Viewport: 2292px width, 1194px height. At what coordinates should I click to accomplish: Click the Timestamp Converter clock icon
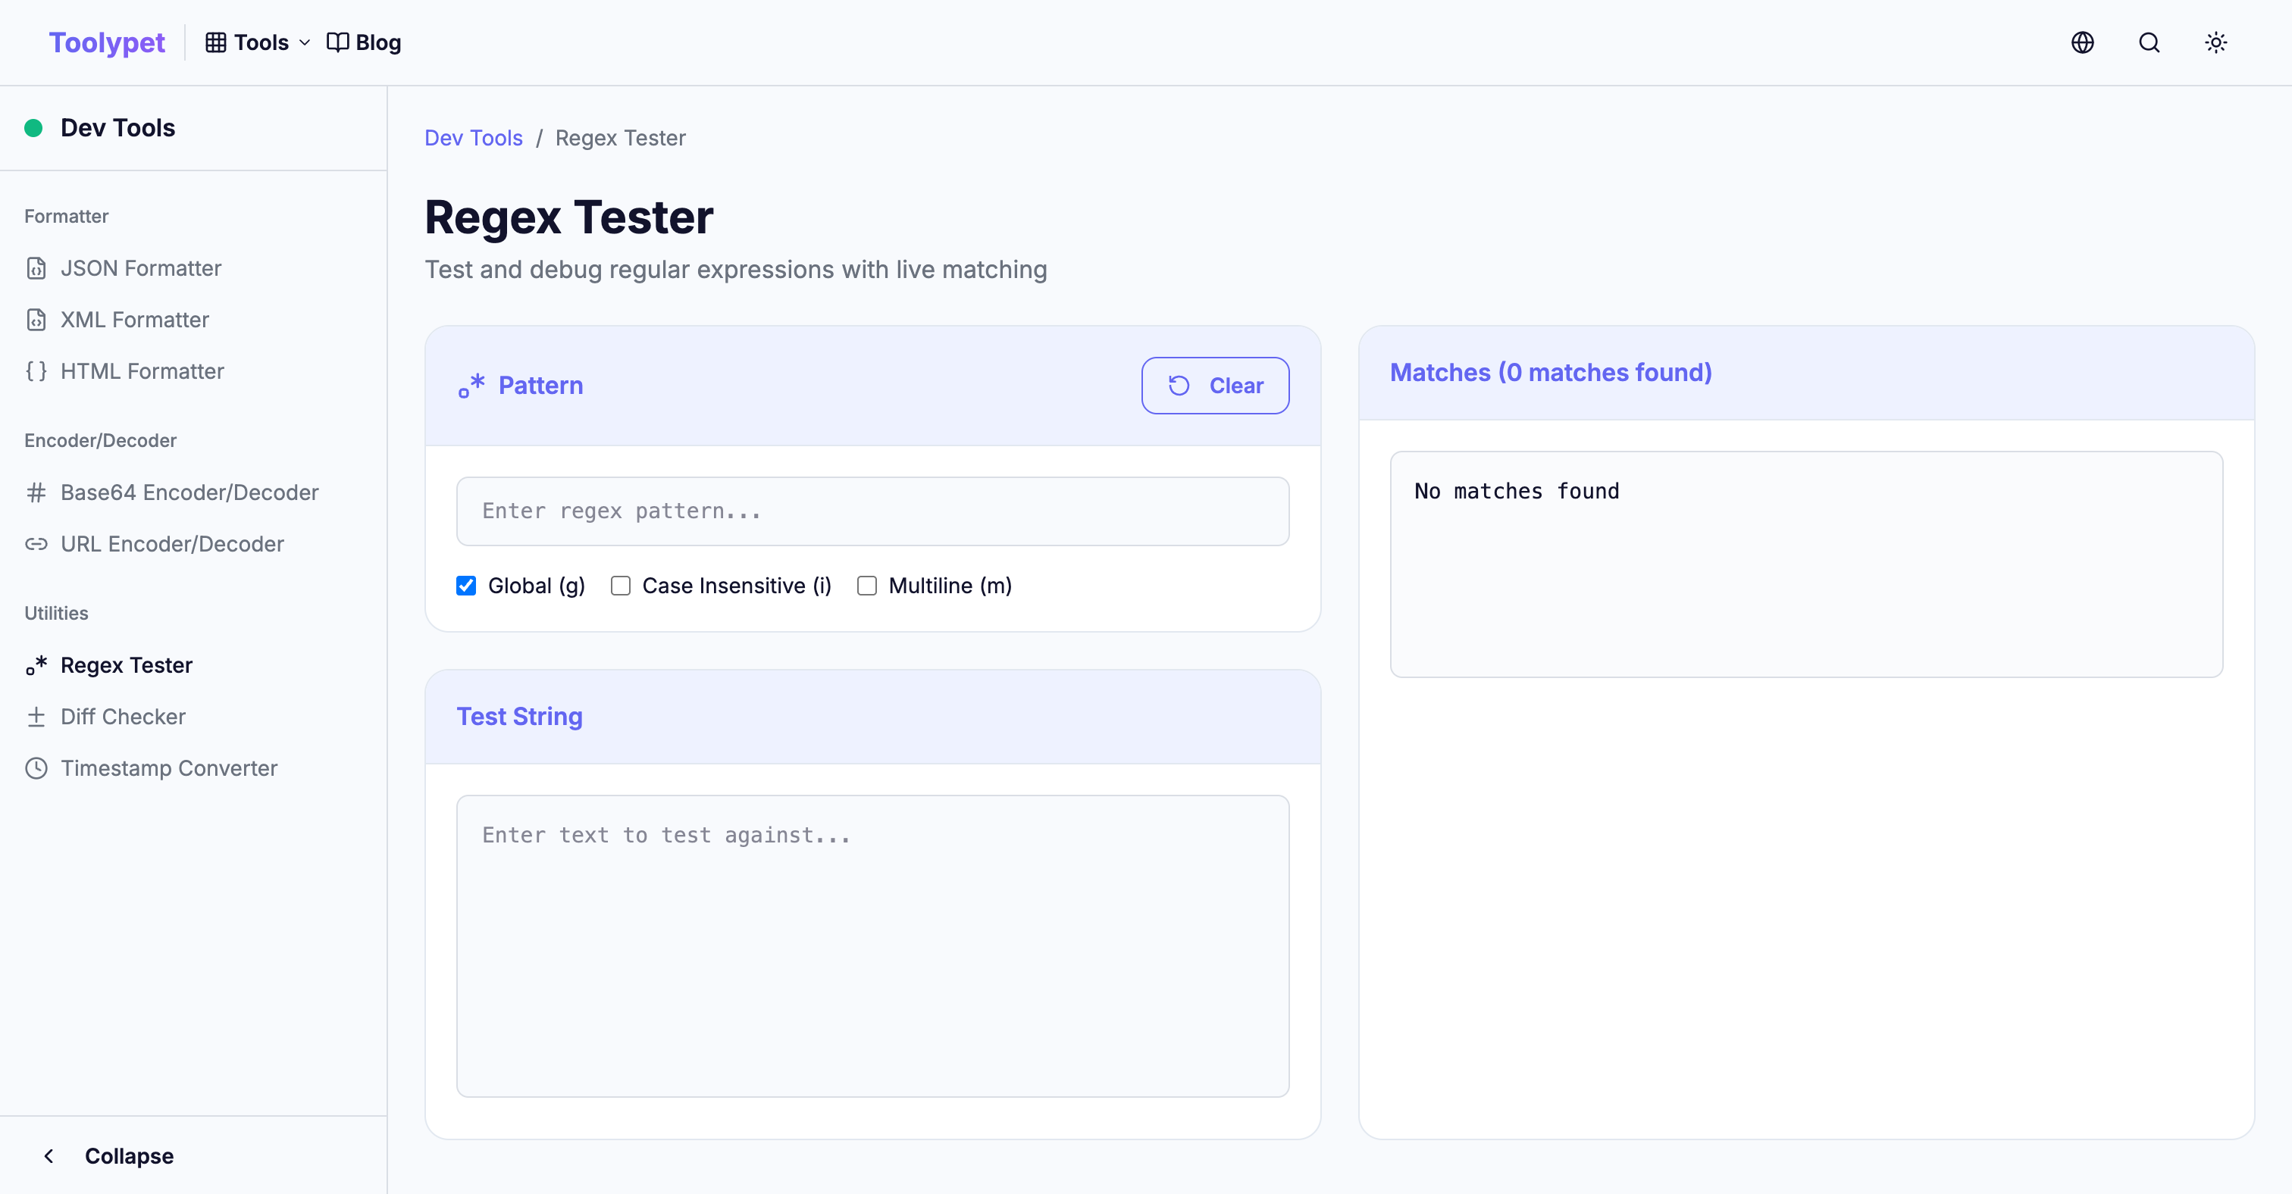click(36, 768)
